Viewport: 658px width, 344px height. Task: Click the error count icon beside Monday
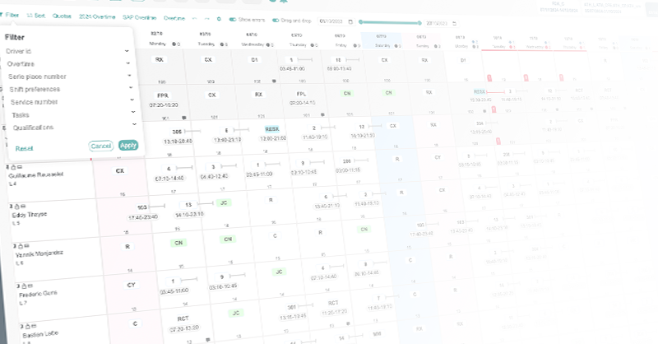[x=176, y=44]
